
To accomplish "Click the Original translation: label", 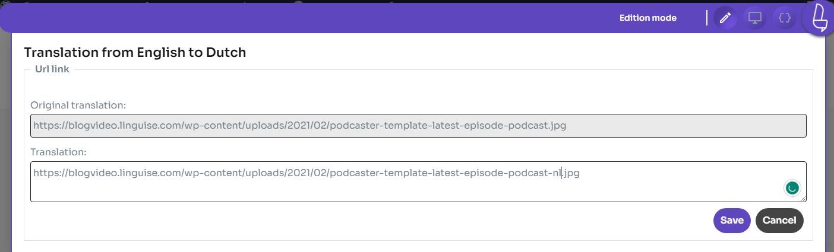I will (78, 106).
